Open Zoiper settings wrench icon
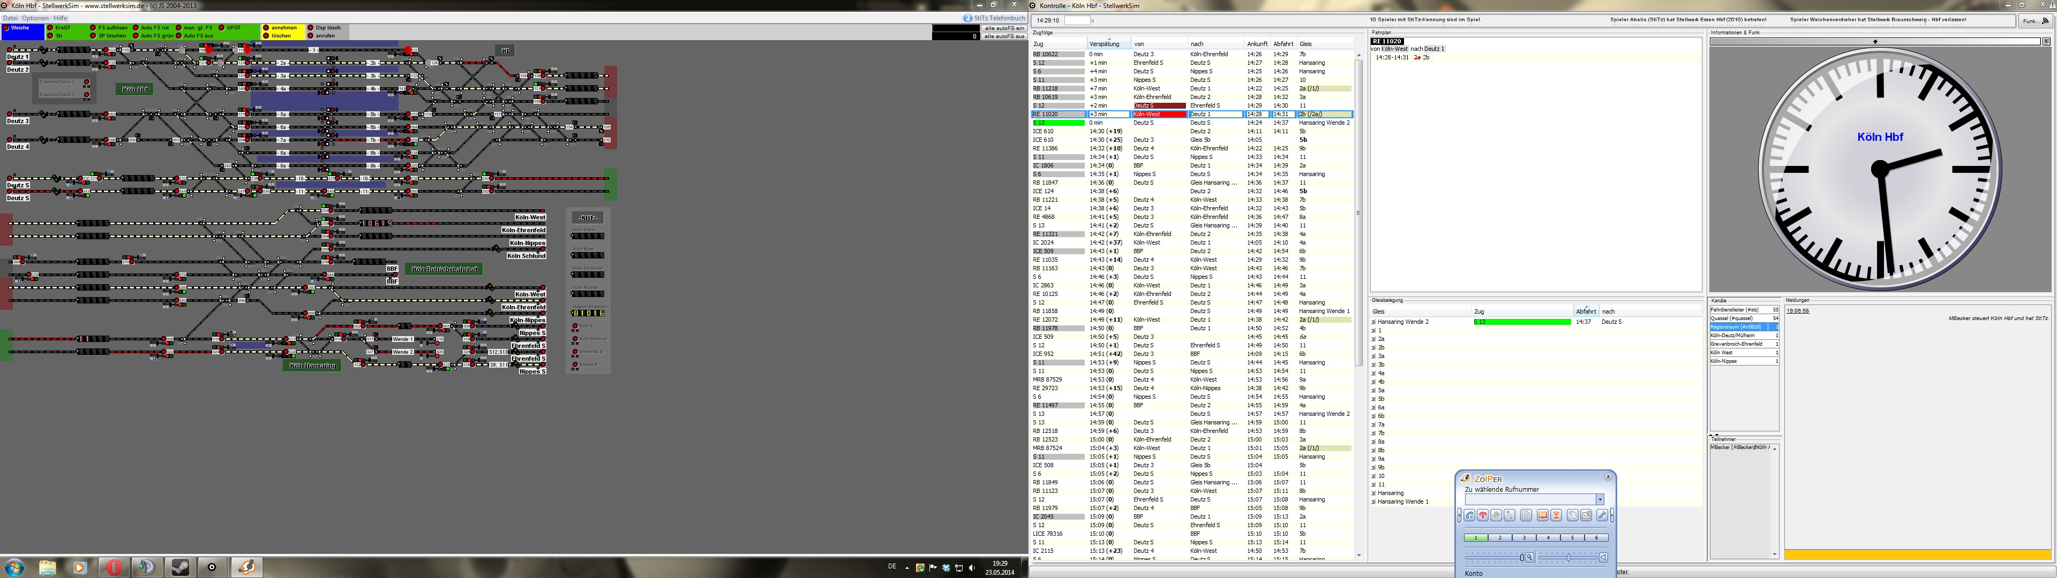Screen dimensions: 2057x578 click(1602, 515)
